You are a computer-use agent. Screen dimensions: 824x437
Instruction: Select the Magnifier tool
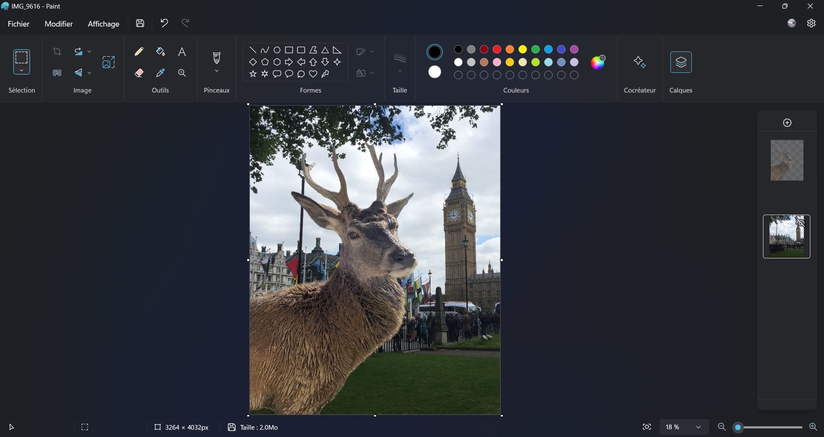click(182, 73)
